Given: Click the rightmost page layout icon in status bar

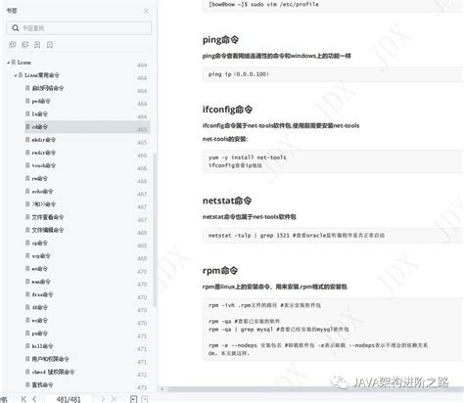Looking at the screenshot, I should tap(145, 399).
